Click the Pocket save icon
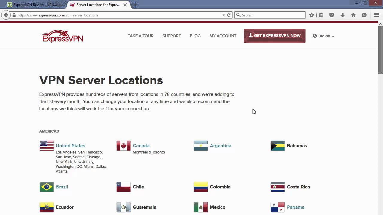Screen dimensions: 383x215 coord(332,15)
